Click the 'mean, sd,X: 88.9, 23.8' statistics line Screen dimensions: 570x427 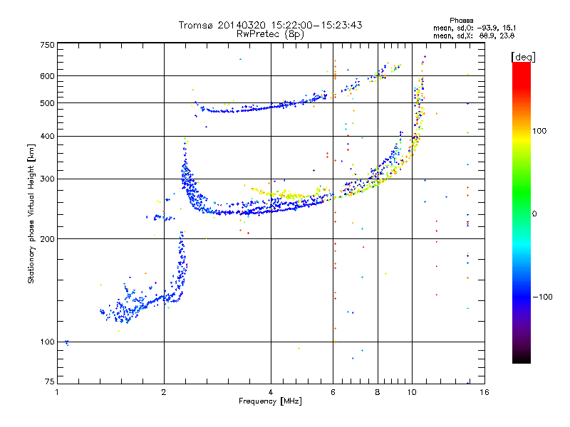pyautogui.click(x=474, y=36)
